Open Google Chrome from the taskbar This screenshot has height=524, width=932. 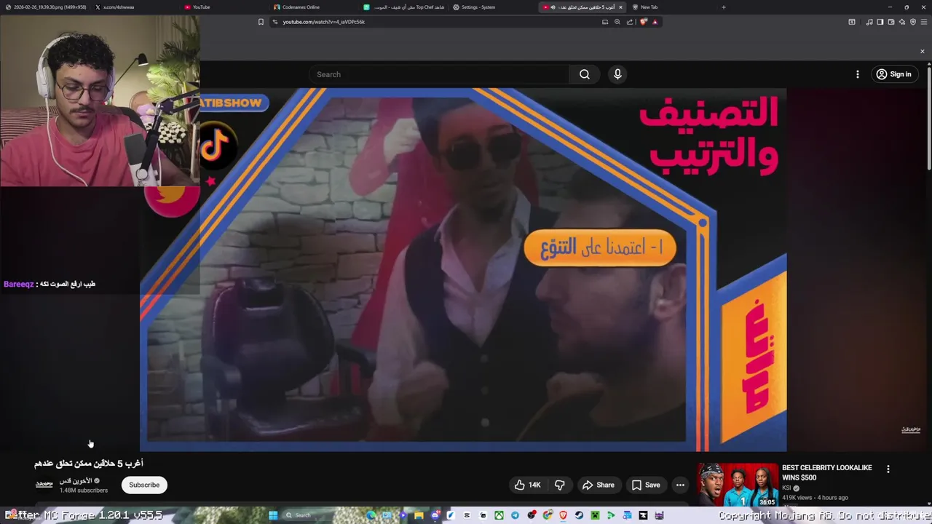coord(547,515)
